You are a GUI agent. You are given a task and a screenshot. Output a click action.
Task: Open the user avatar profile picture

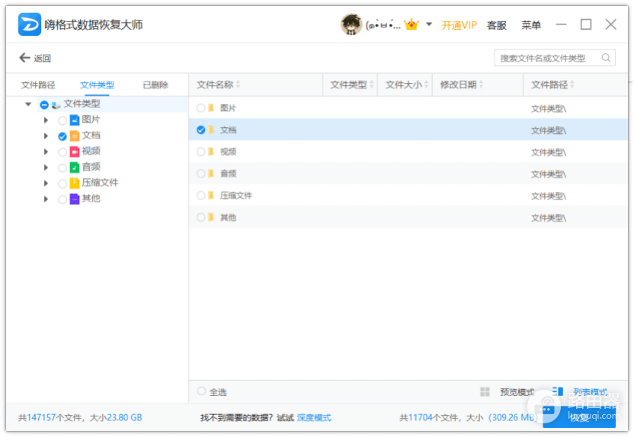(351, 24)
